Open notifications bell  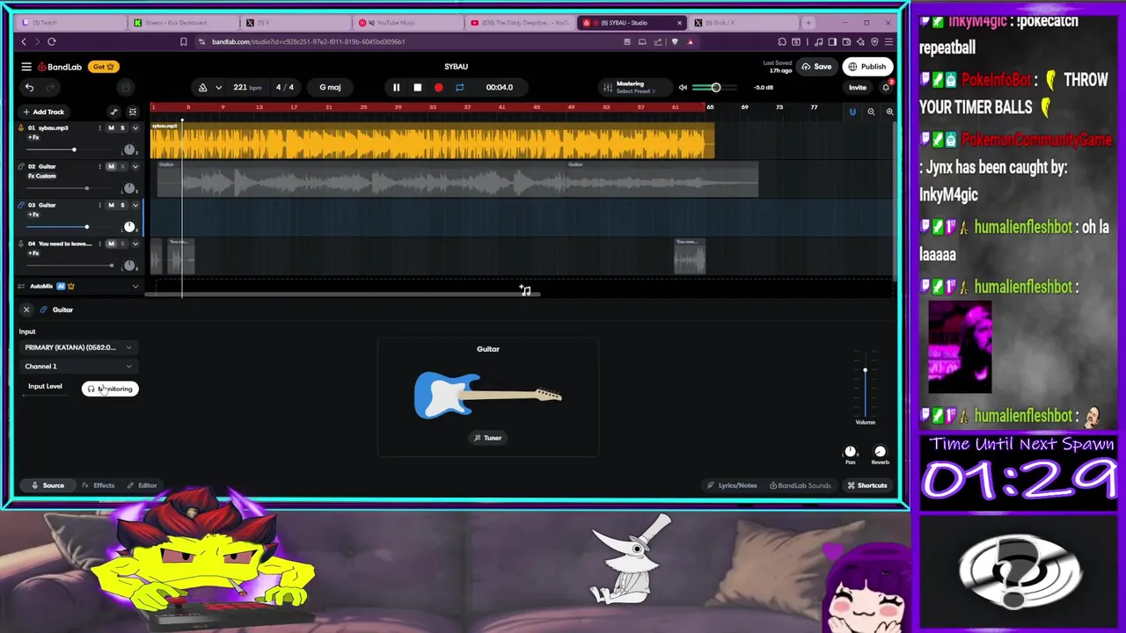point(886,87)
